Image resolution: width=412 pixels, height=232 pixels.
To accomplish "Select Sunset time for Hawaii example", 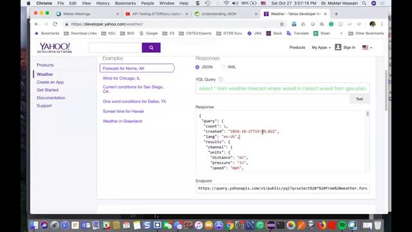I will click(x=123, y=111).
